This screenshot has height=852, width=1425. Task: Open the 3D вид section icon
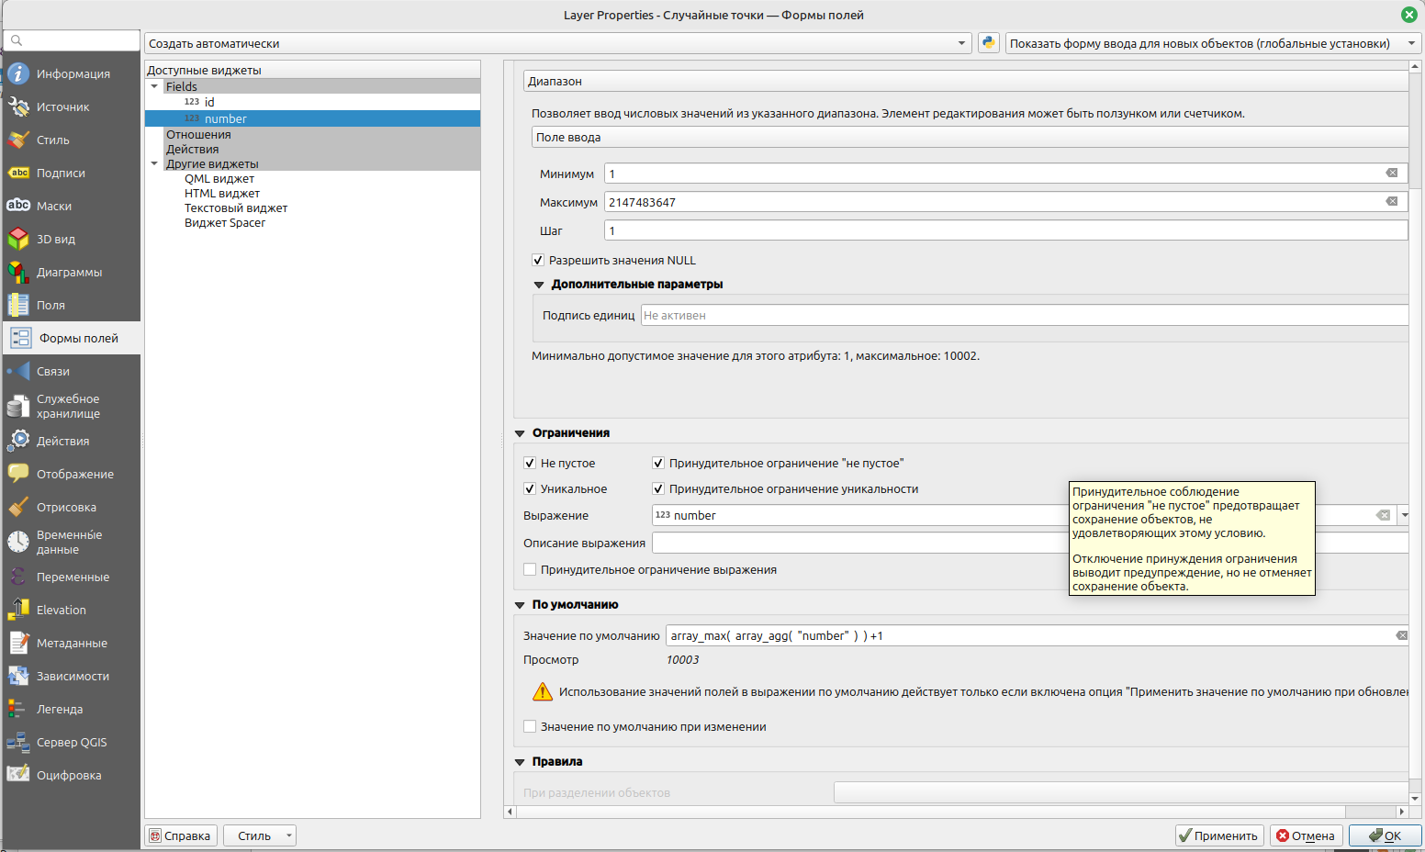tap(18, 240)
